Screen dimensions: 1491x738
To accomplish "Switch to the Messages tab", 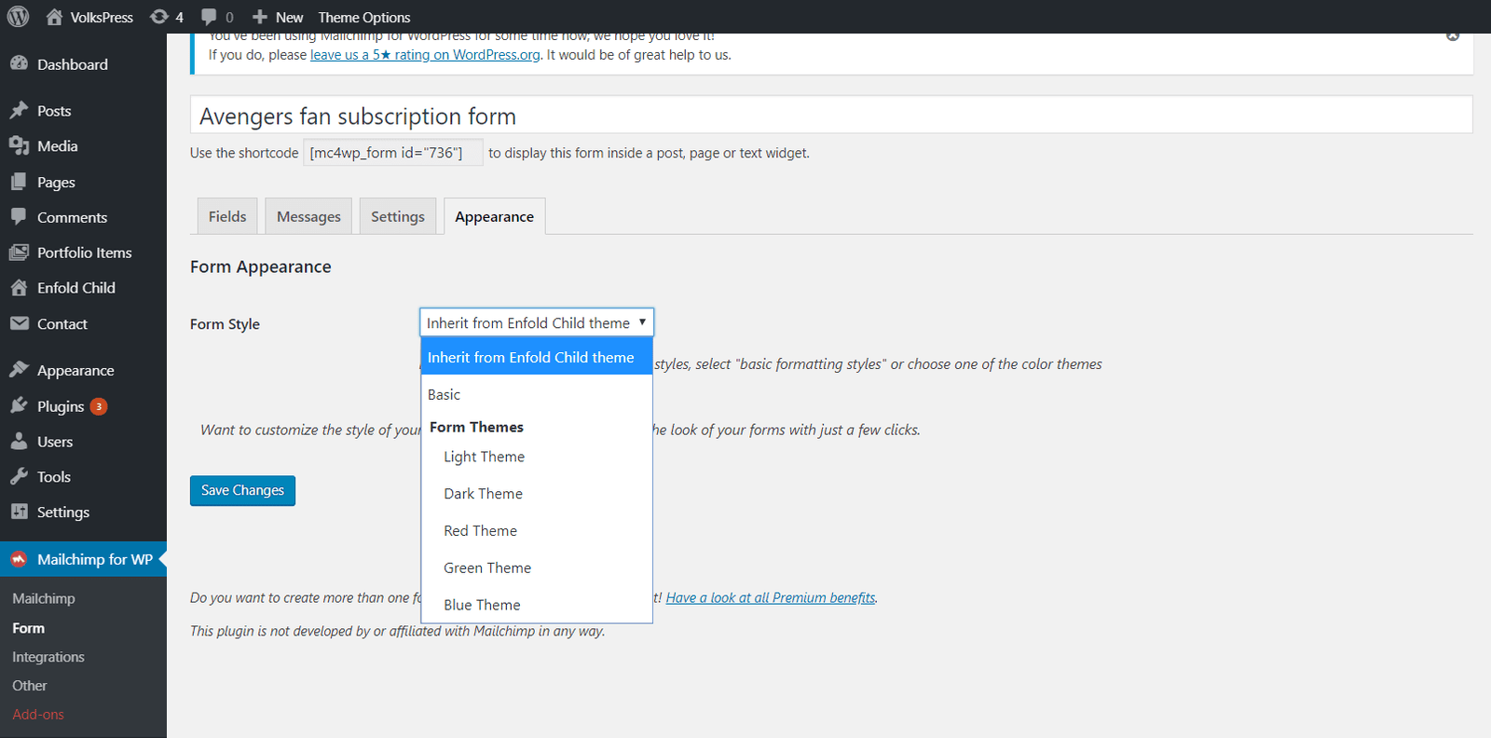I will 308,216.
